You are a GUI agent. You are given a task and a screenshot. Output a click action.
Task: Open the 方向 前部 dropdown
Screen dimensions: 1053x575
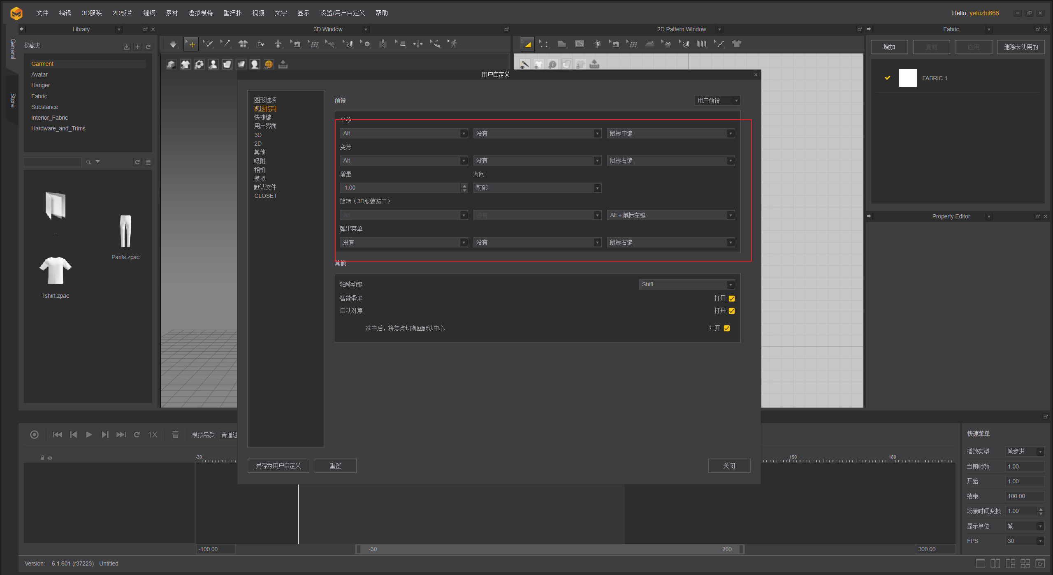[x=537, y=188]
